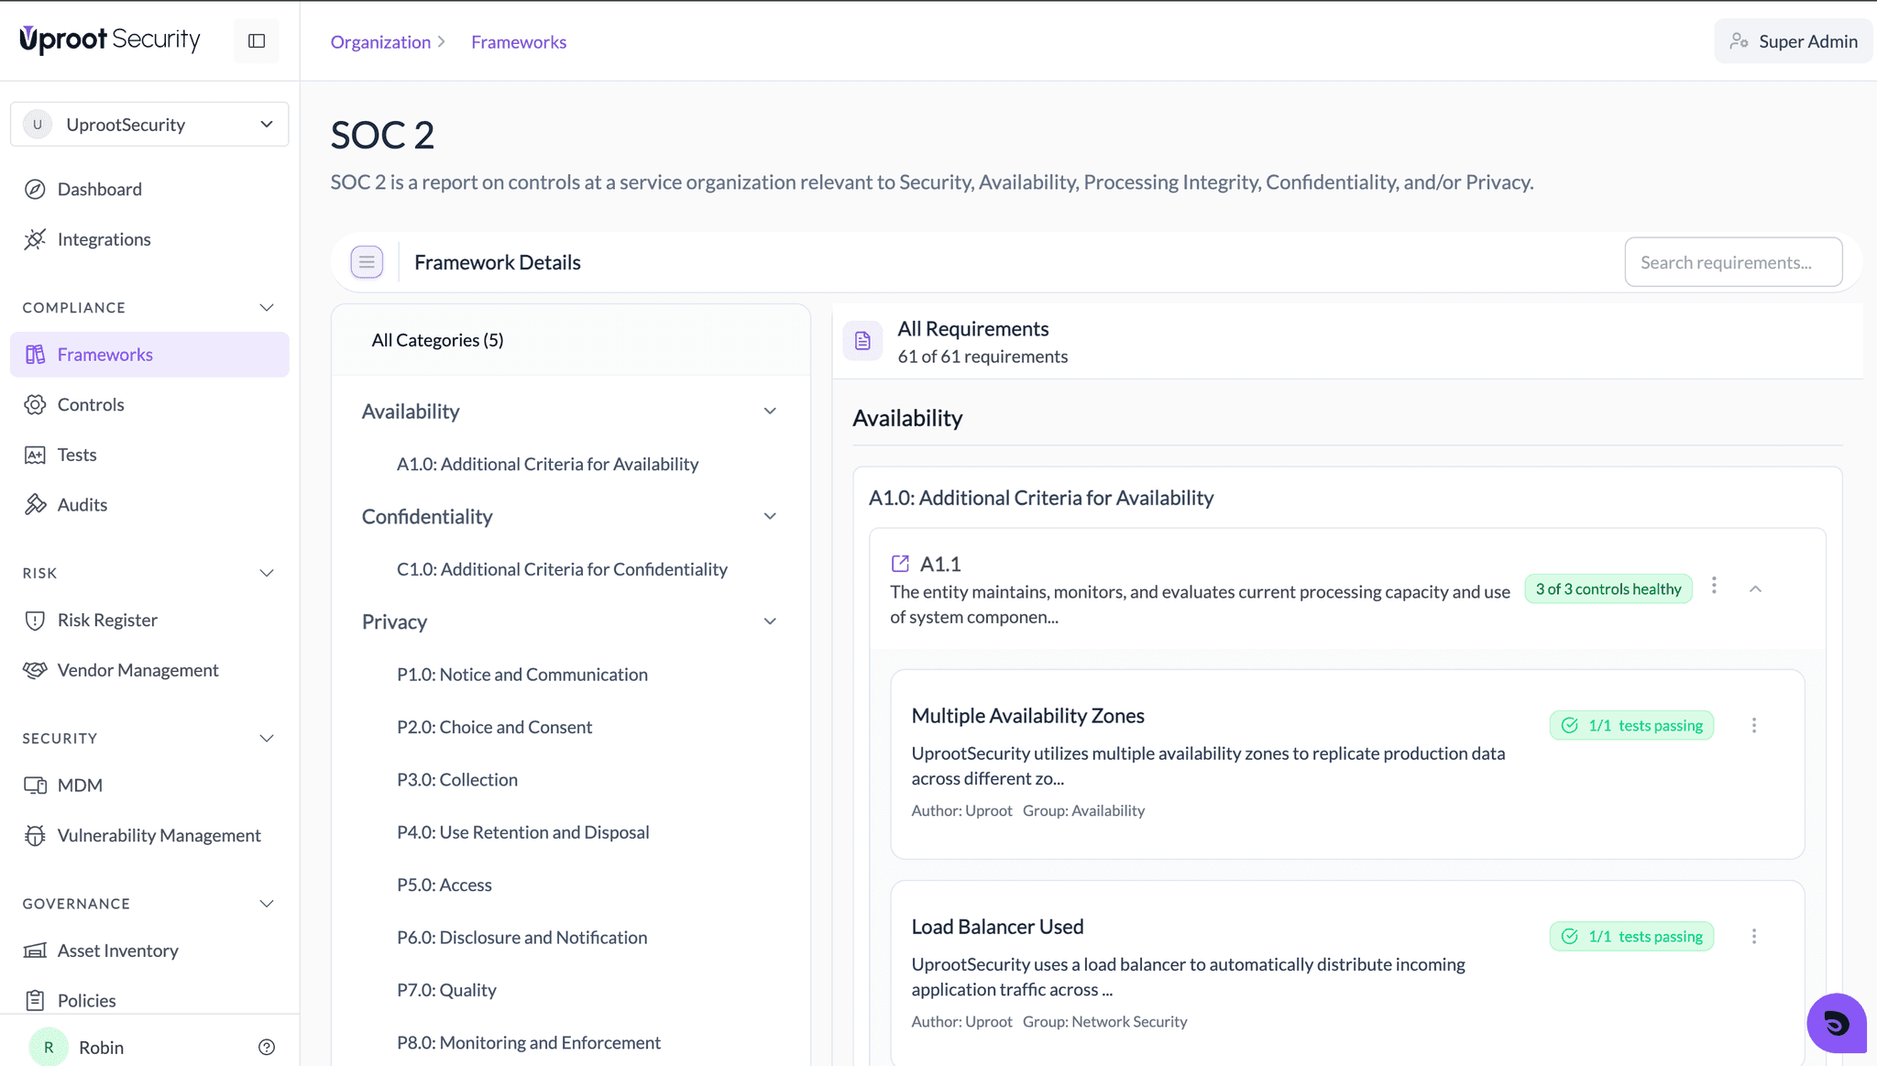Image resolution: width=1877 pixels, height=1066 pixels.
Task: Open the Policies clipboard icon
Action: pos(35,1001)
